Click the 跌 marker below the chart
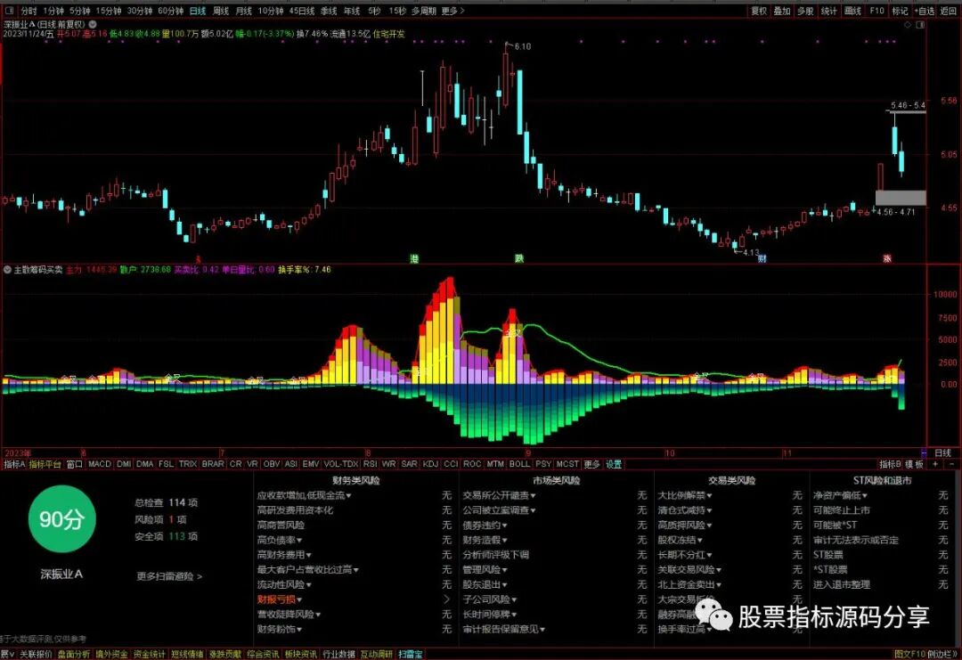Image resolution: width=962 pixels, height=660 pixels. pos(519,259)
